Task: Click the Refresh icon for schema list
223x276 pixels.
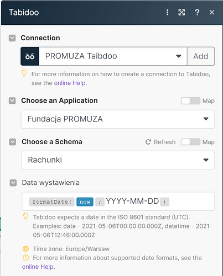Action: (148, 142)
